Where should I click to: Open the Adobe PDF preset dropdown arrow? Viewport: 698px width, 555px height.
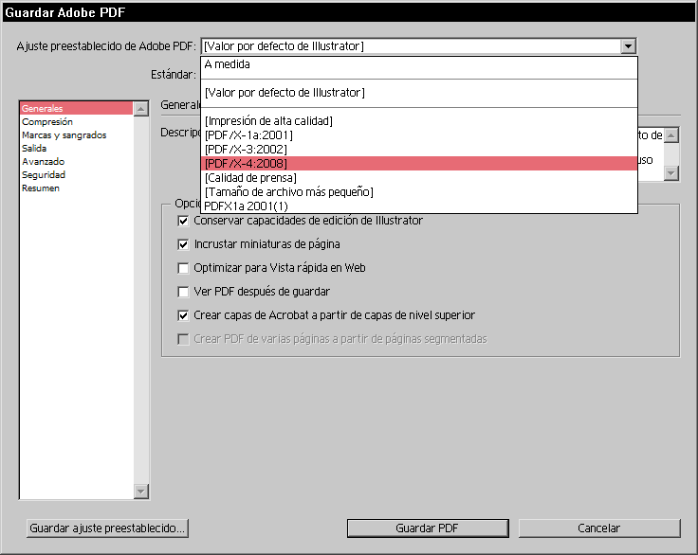pyautogui.click(x=628, y=45)
